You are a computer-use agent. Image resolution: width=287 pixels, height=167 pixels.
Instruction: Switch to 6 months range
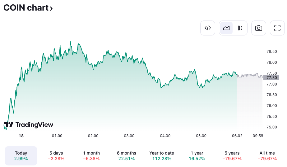127,155
